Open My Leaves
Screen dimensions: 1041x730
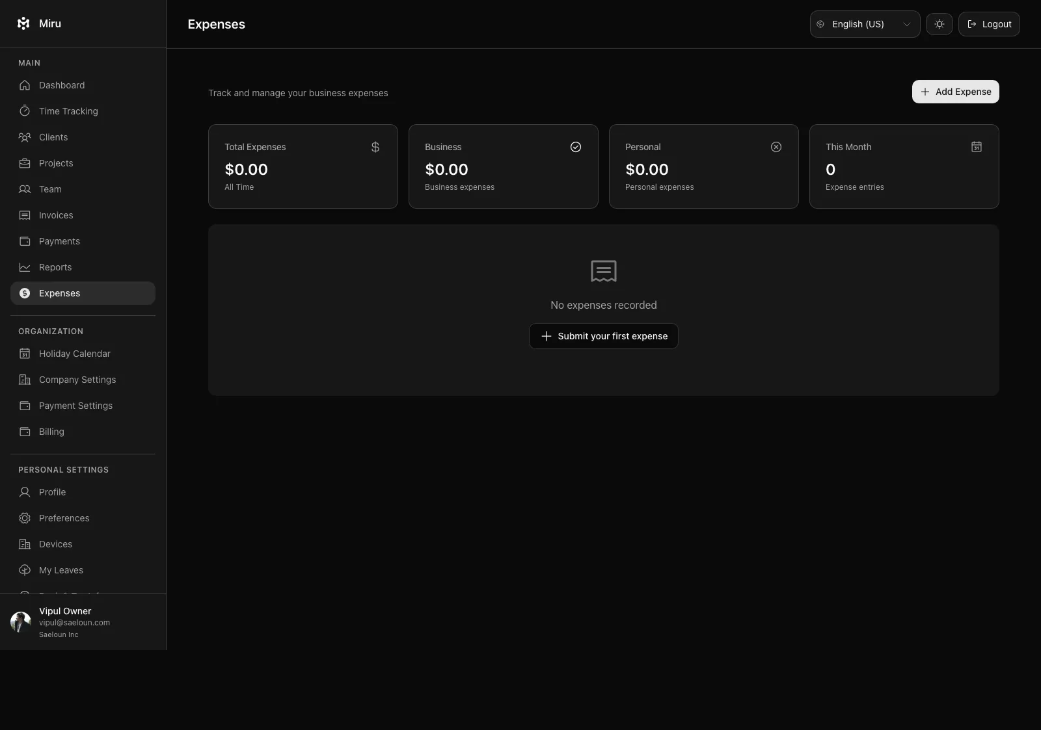83,570
